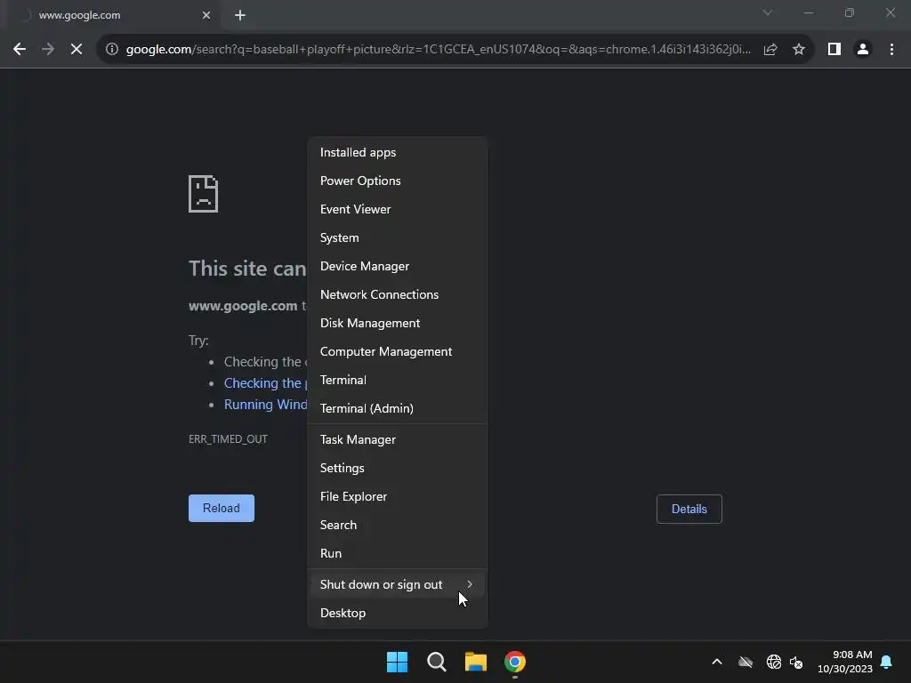This screenshot has height=683, width=911.
Task: Expand Shut down or sign out submenu
Action: 398,585
